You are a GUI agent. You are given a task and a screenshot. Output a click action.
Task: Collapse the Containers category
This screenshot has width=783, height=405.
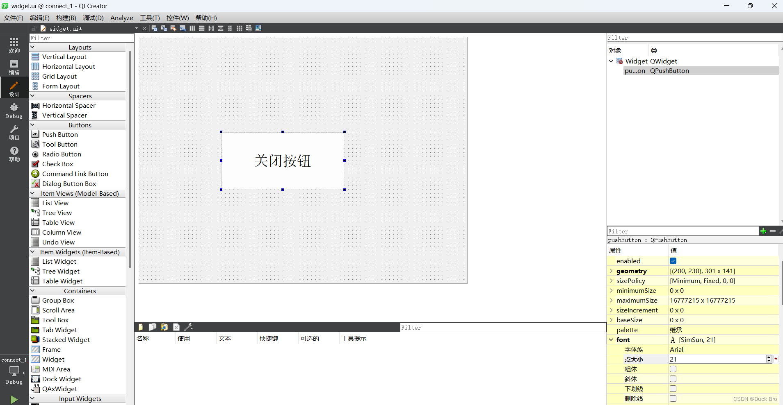(33, 291)
